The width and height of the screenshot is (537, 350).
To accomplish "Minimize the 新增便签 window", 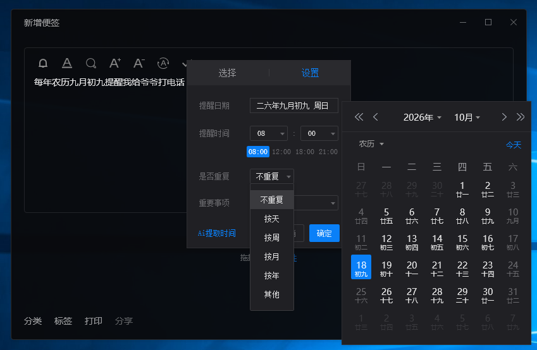I will point(463,22).
